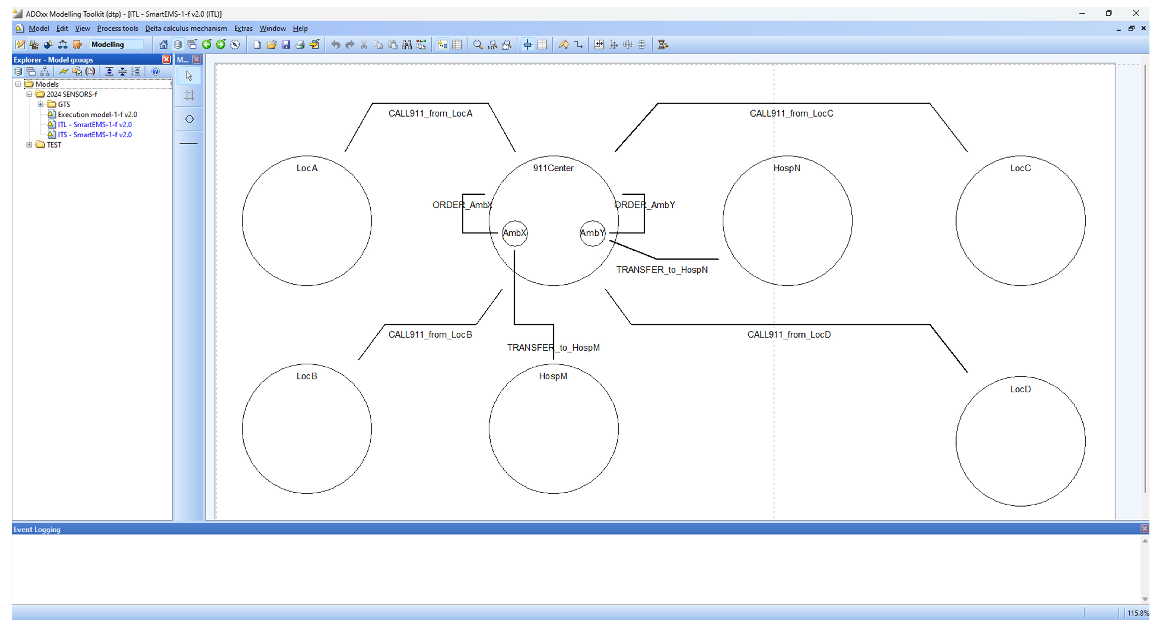Collapse the 2024 SENSORS-f folder
The width and height of the screenshot is (1159, 630).
coord(29,94)
